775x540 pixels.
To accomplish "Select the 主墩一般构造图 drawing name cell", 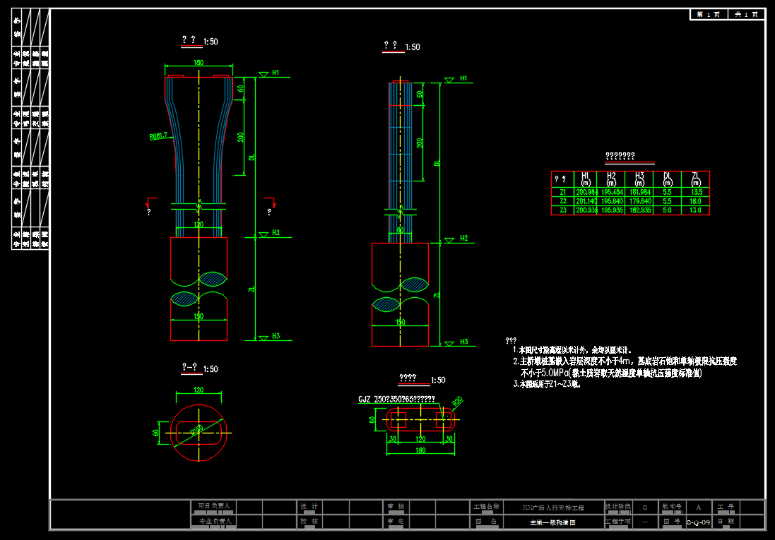I will click(553, 522).
